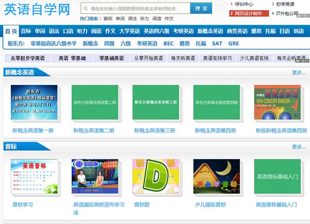Open 语法 in main navigation bar
Screen dimensions: 310x224
[x=54, y=31]
